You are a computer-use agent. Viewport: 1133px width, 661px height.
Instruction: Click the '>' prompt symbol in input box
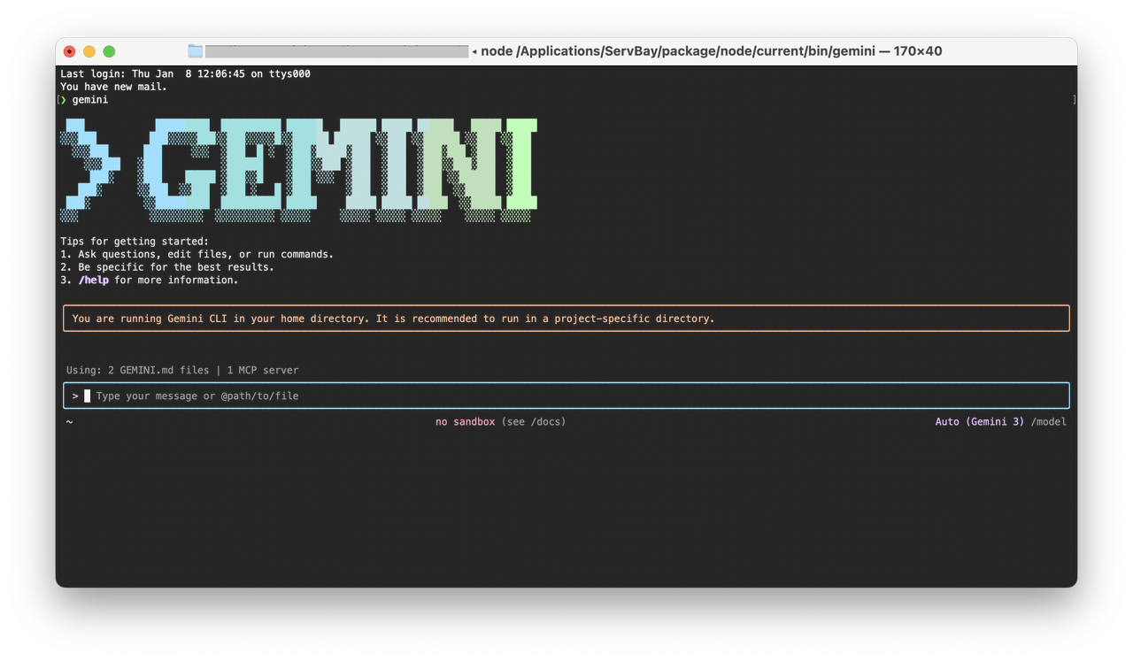click(x=75, y=396)
